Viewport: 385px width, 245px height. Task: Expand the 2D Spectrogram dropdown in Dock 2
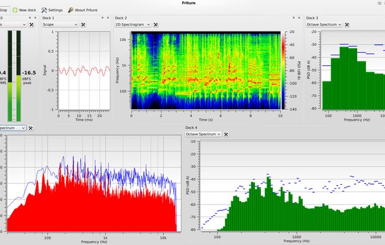coord(133,24)
